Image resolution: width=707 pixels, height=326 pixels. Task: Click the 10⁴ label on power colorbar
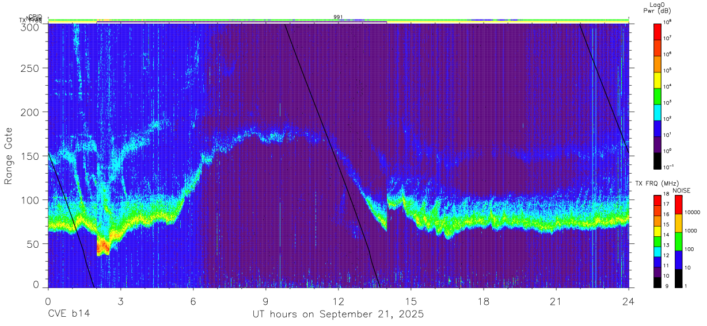[668, 87]
